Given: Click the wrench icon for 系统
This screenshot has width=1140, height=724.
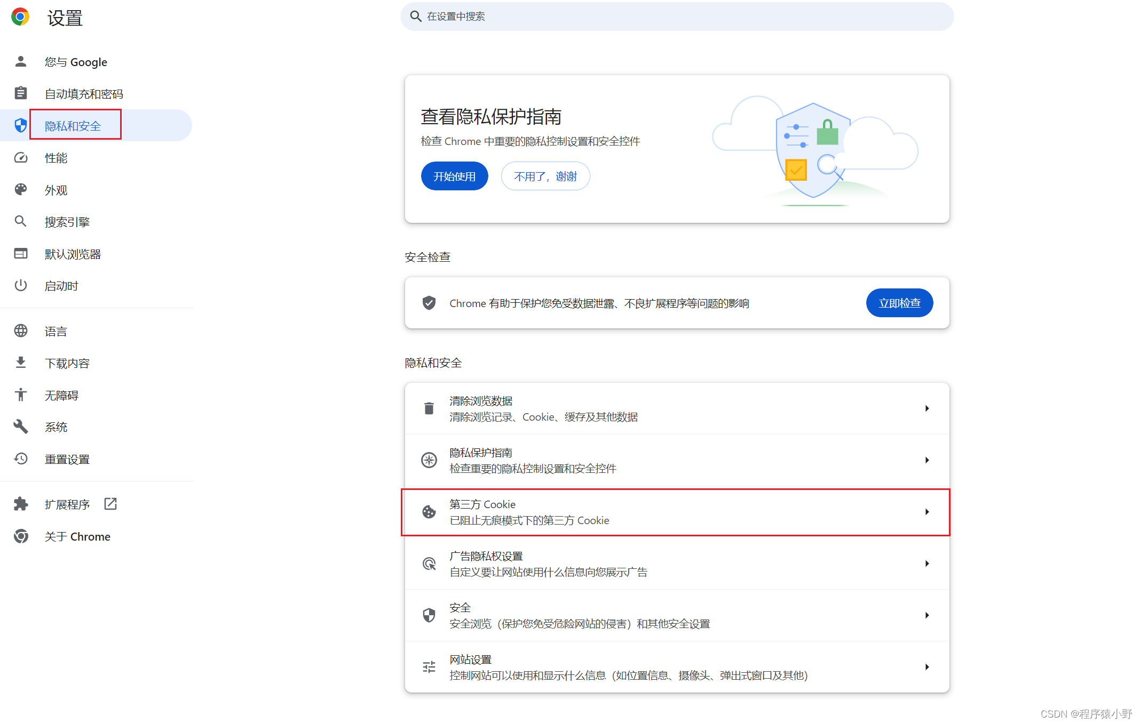Looking at the screenshot, I should (21, 427).
